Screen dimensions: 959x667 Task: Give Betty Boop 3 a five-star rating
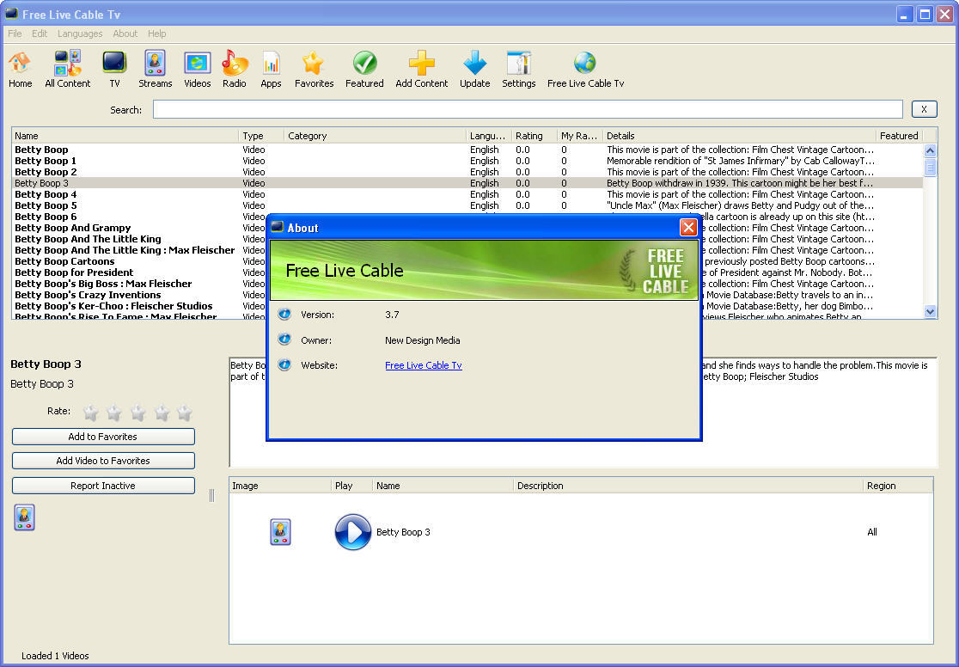tap(184, 413)
